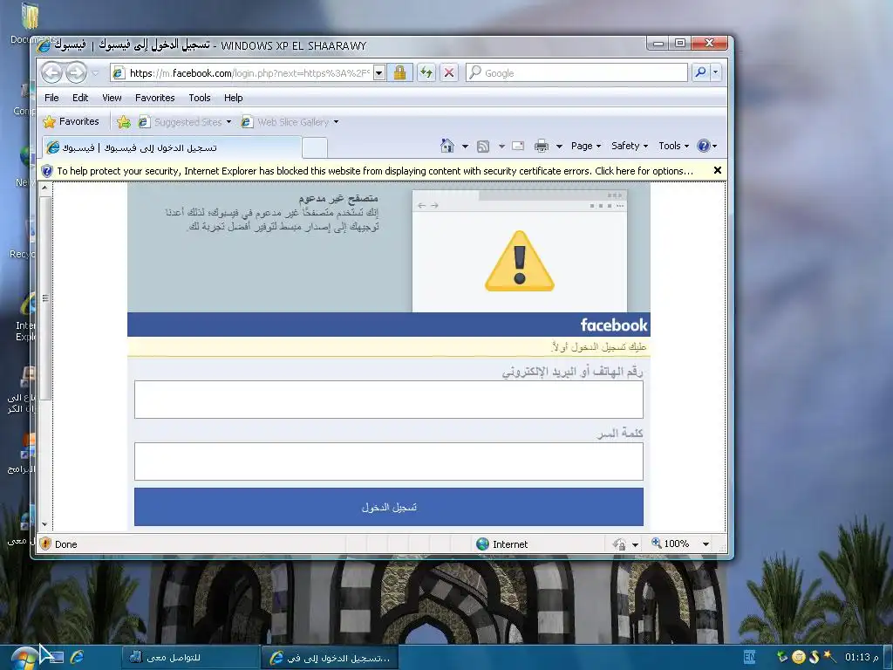The image size is (893, 670).
Task: Click the yellow warning triangle image
Action: (x=520, y=262)
